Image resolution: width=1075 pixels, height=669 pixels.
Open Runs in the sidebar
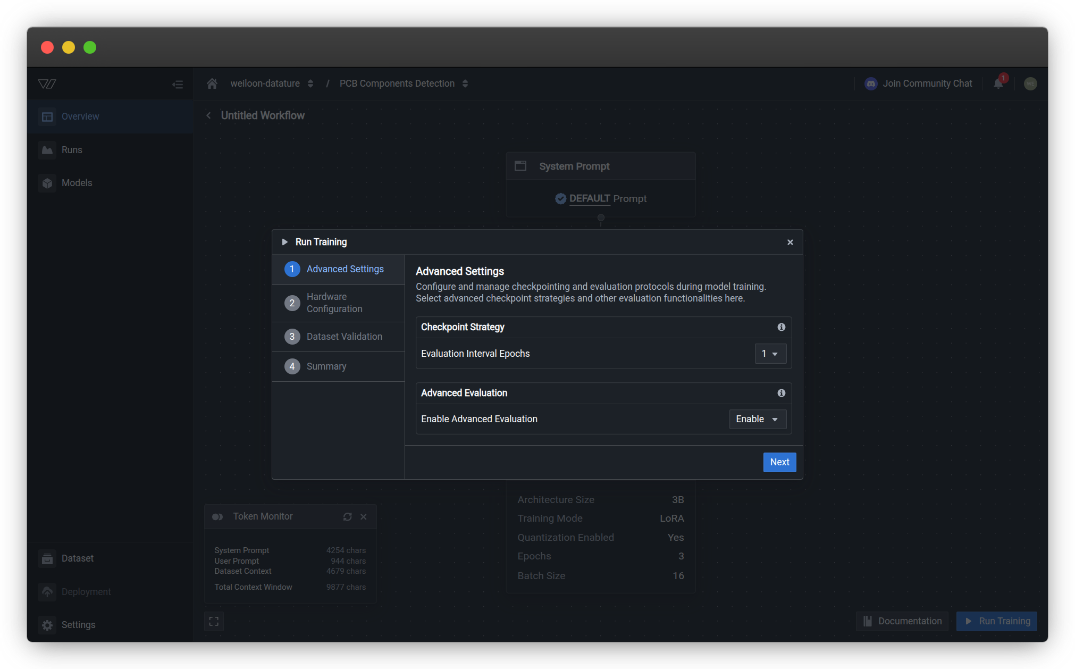pos(72,150)
